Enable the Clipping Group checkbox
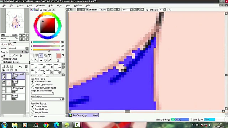 2,59
